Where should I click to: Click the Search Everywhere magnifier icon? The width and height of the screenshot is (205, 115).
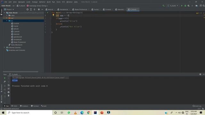pyautogui.click(x=204, y=6)
